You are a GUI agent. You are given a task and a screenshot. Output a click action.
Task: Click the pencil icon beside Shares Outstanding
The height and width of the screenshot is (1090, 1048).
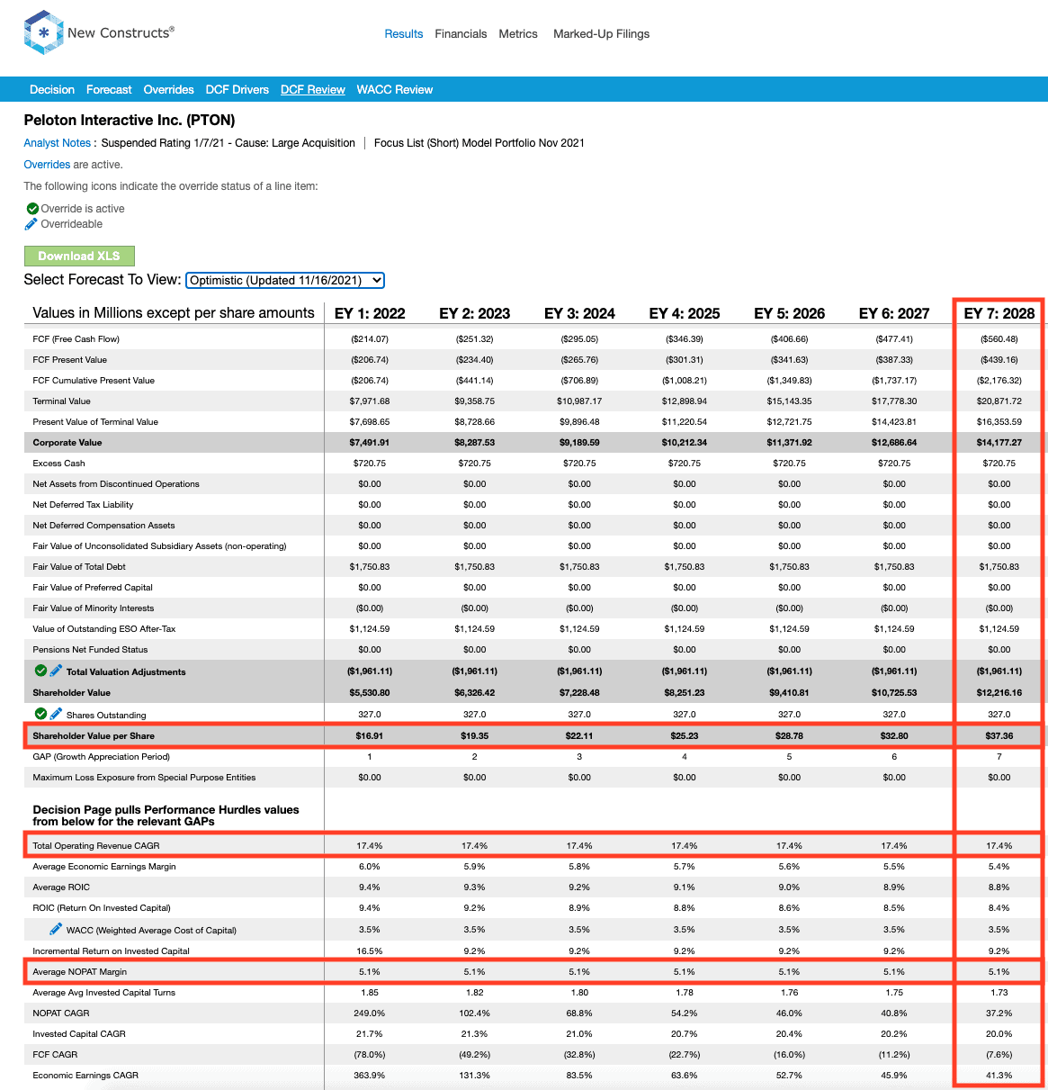click(56, 714)
